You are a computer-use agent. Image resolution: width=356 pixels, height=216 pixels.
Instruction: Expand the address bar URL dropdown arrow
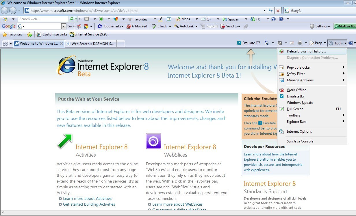pyautogui.click(x=265, y=11)
